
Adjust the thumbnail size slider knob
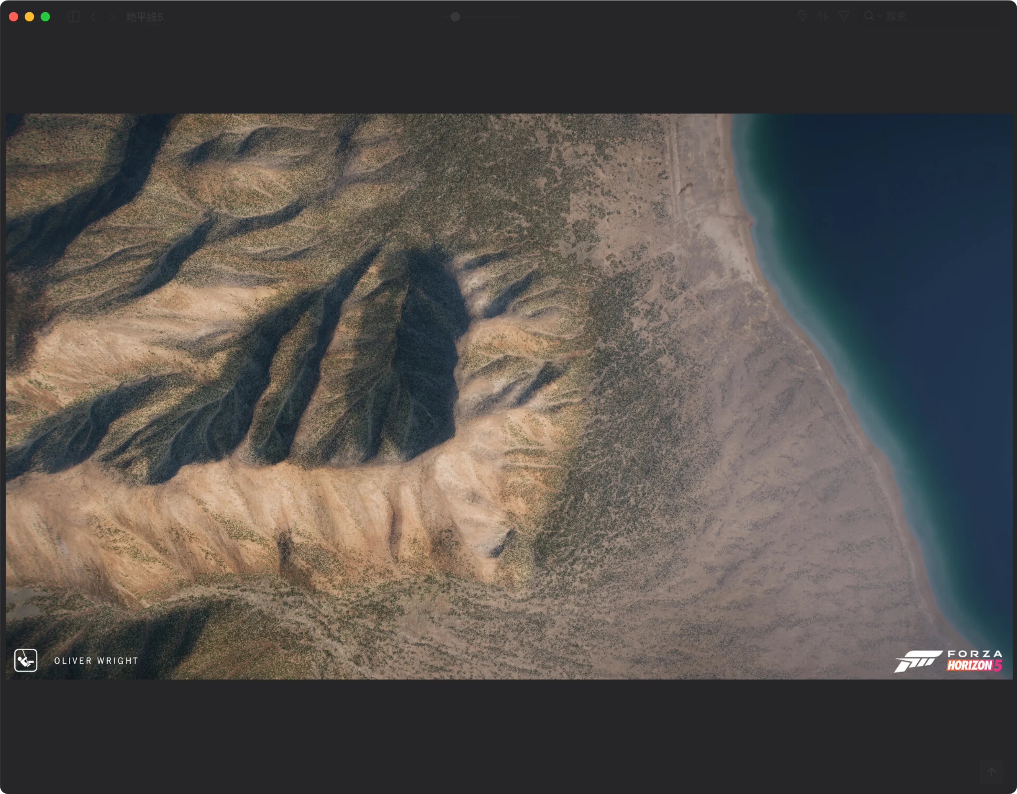click(455, 17)
